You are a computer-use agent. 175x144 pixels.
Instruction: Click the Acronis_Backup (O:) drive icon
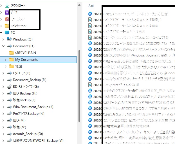(x=9, y=134)
